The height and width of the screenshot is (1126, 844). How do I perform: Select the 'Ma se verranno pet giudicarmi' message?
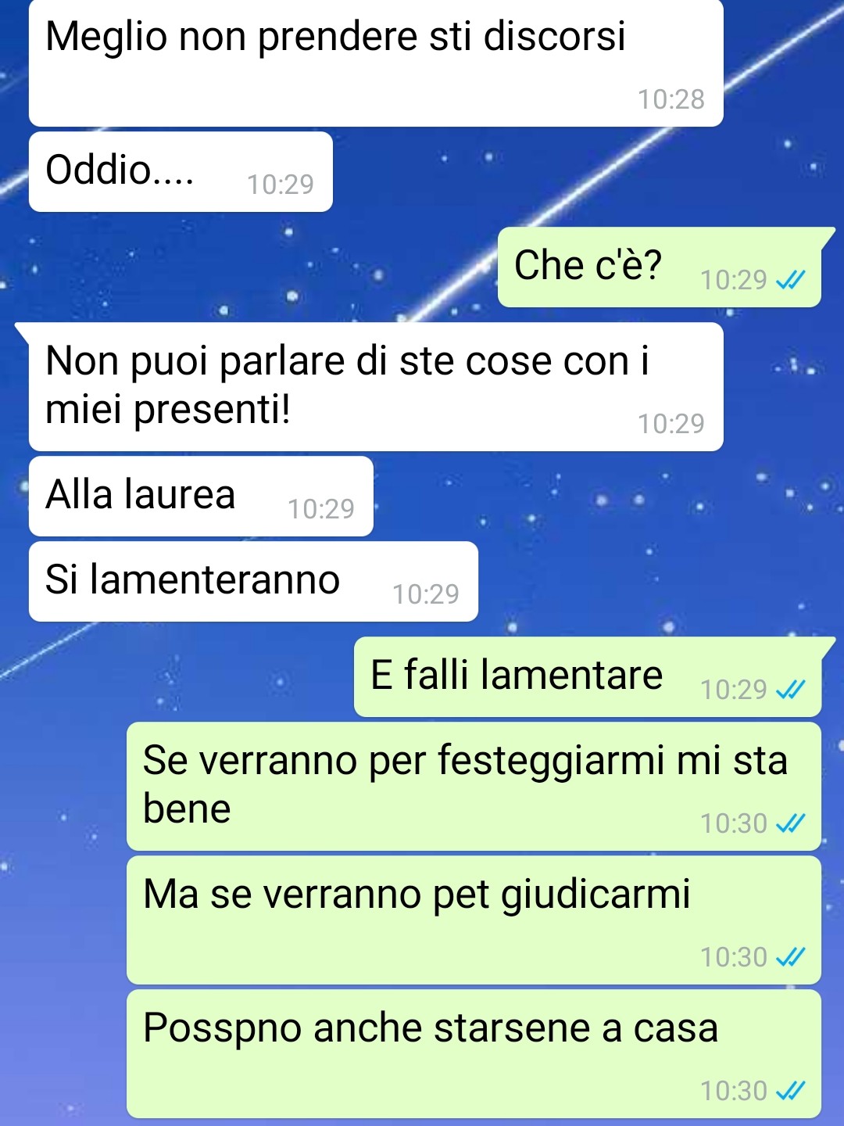tap(474, 920)
